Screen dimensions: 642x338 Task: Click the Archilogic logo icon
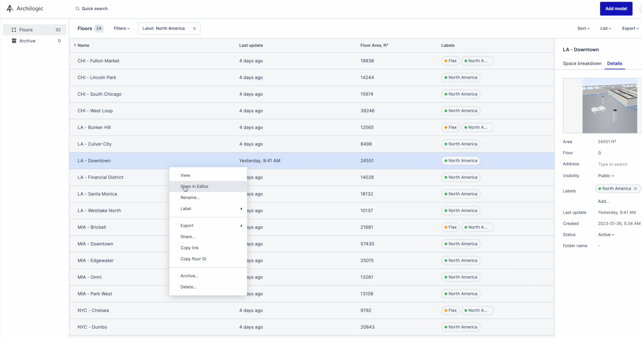pos(10,9)
